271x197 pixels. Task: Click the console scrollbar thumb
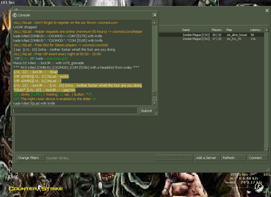154,93
